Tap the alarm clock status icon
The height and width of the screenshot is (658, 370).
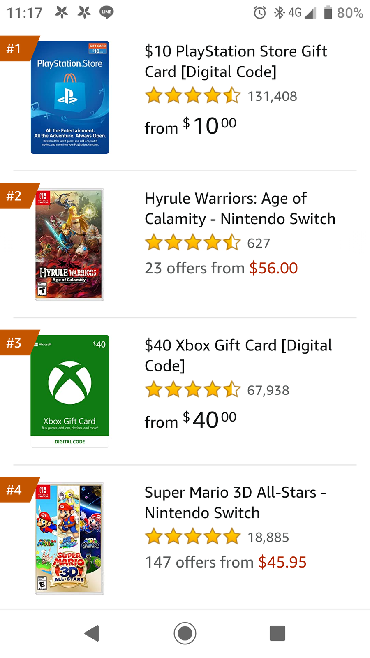tap(260, 13)
